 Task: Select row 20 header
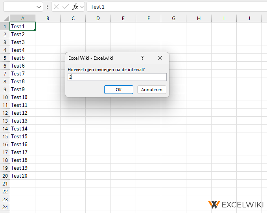(5, 176)
